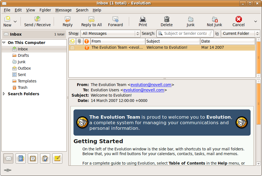The width and height of the screenshot is (262, 176).
Task: Forward the selected message
Action: pos(115,19)
